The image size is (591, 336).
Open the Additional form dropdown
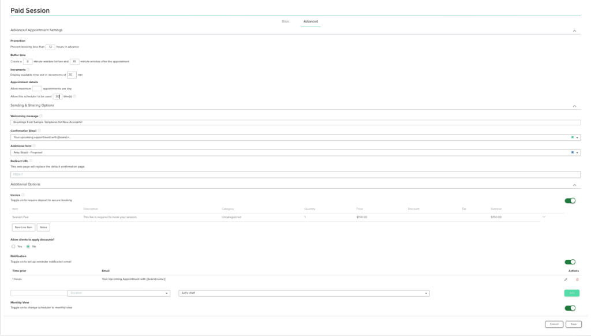577,153
